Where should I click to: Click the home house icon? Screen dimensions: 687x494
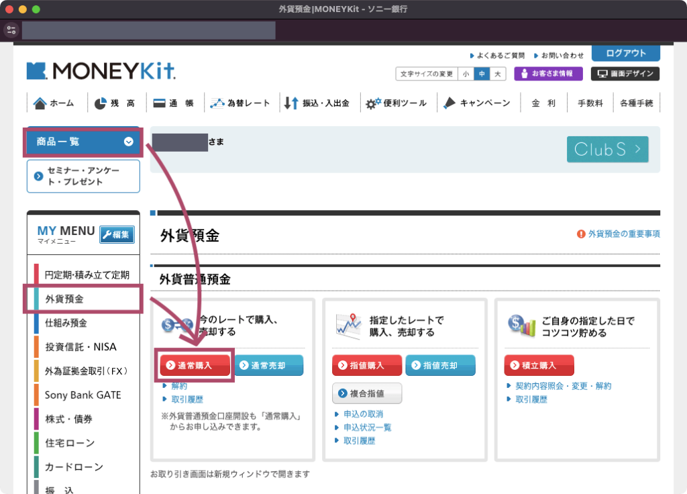coord(40,103)
